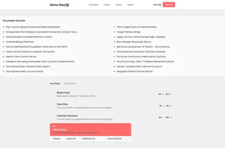
Task: Click the GÖNDERİLER column header
Action: coord(88,139)
